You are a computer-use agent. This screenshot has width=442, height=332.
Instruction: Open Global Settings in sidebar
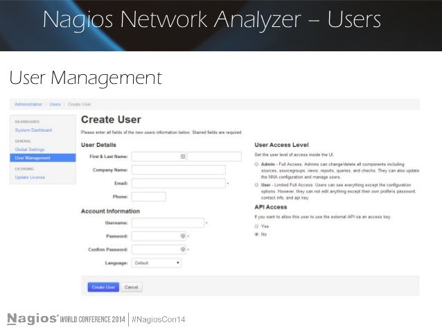tap(30, 150)
